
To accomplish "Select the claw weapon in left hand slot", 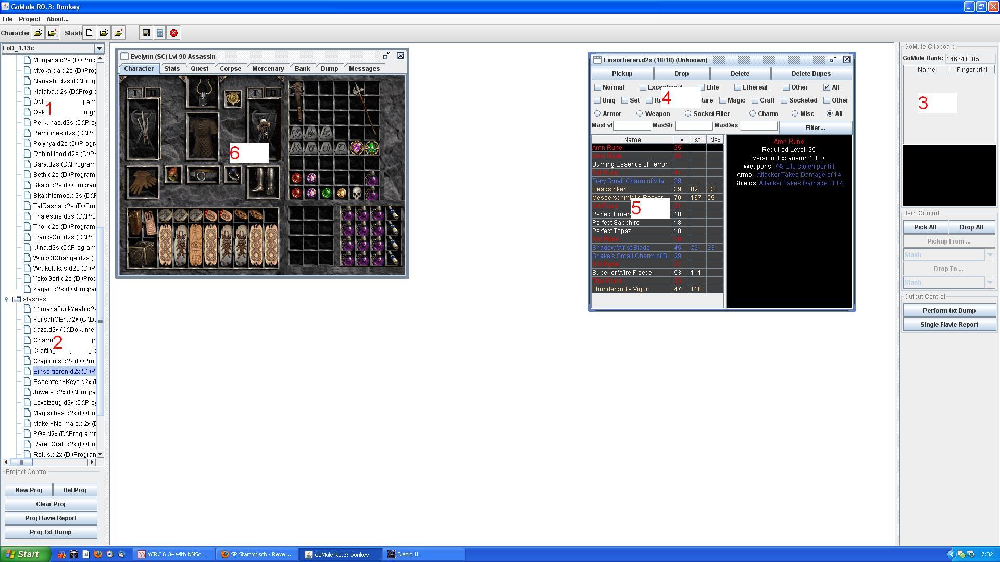I will [143, 130].
